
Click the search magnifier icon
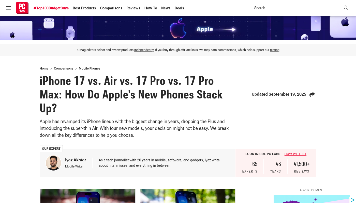(x=346, y=8)
